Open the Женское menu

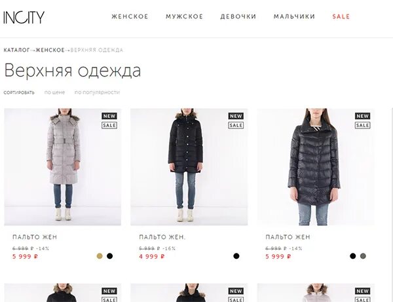tap(130, 16)
